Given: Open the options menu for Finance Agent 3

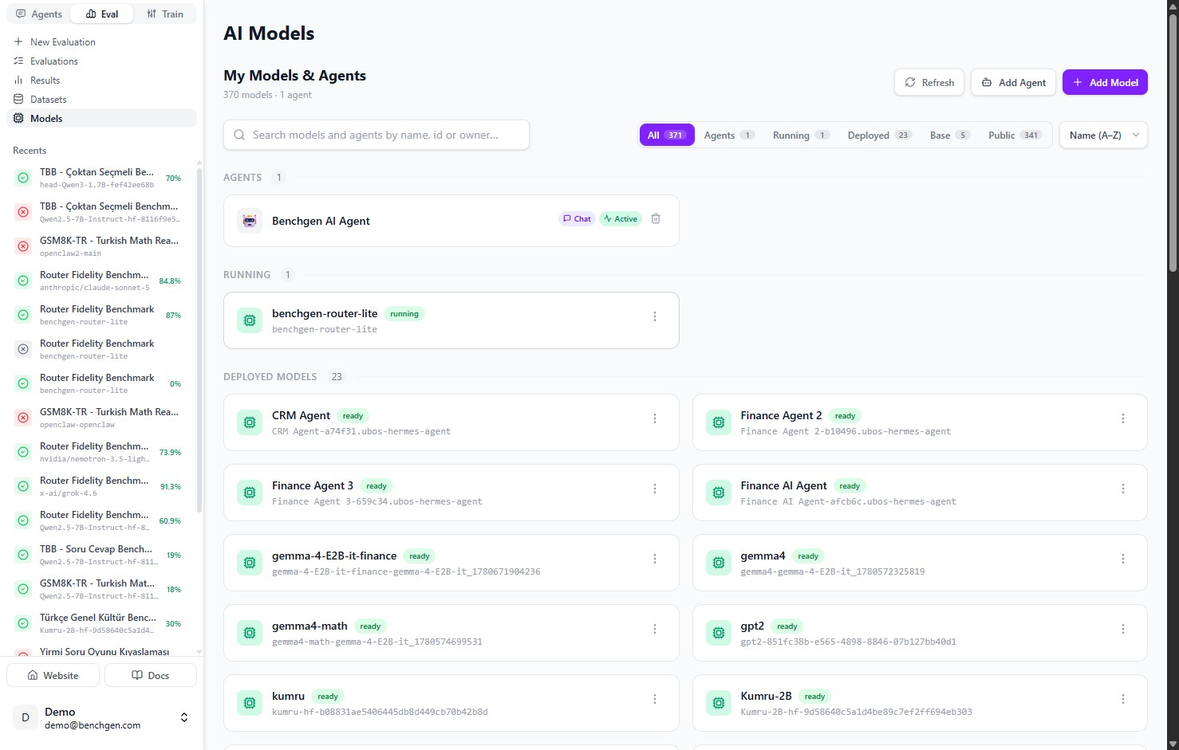Looking at the screenshot, I should pos(655,489).
